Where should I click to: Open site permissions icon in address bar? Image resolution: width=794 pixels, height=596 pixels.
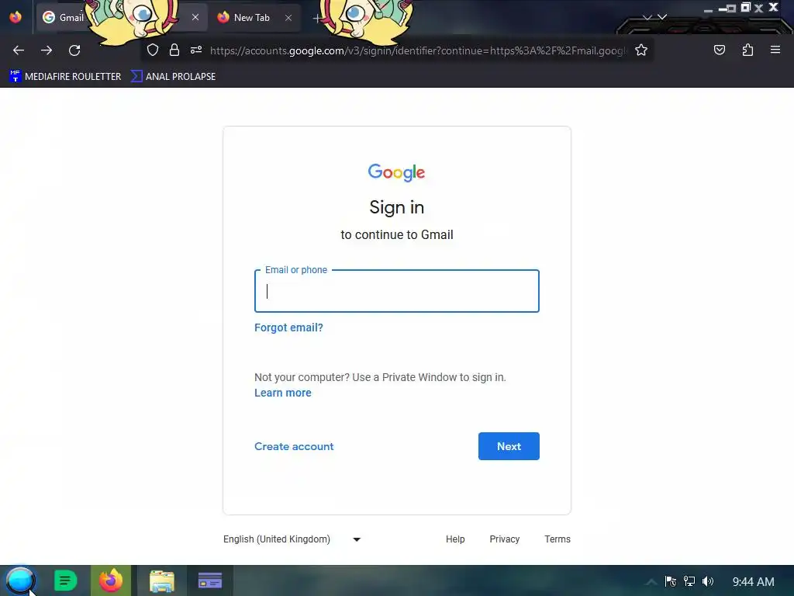tap(196, 50)
